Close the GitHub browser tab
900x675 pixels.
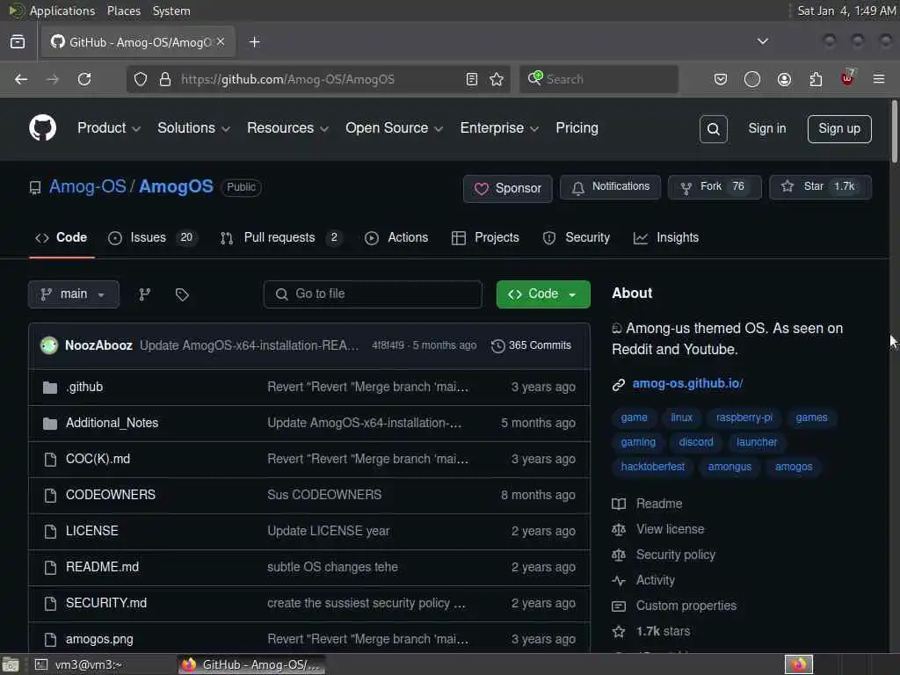pos(221,42)
